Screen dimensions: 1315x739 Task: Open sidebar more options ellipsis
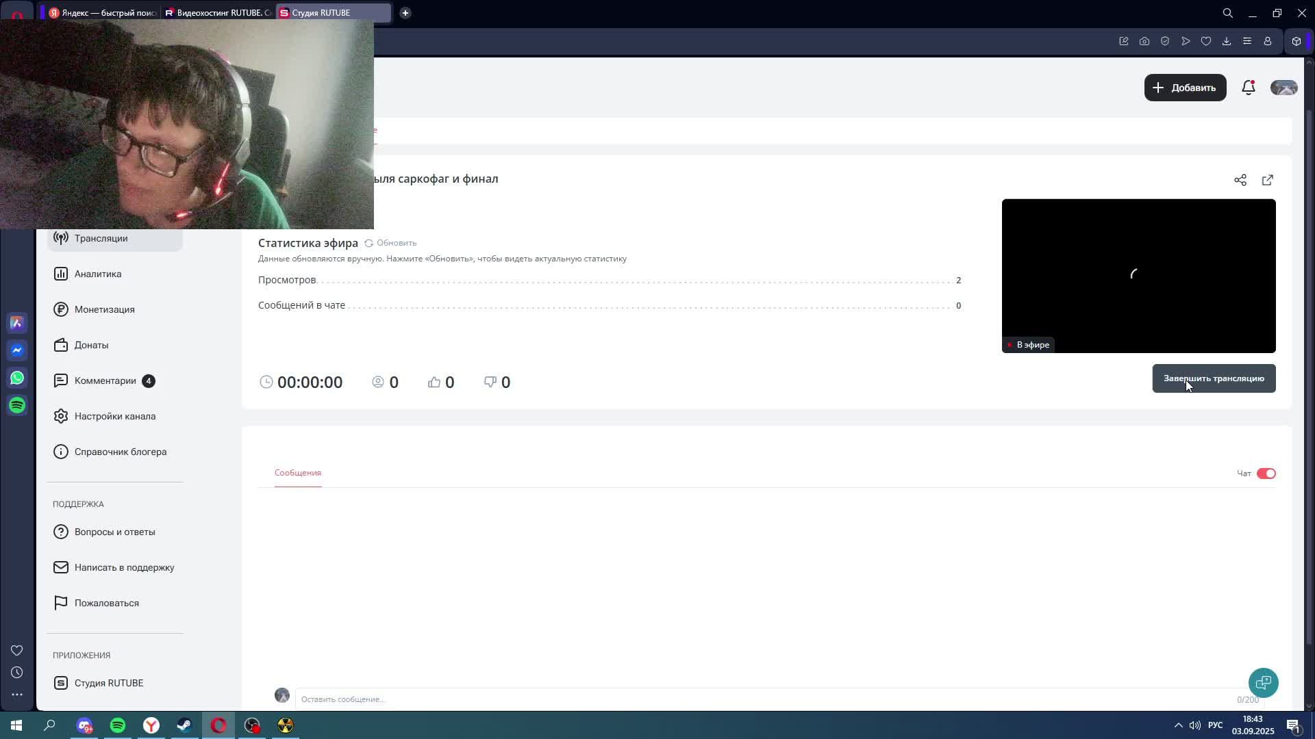17,695
